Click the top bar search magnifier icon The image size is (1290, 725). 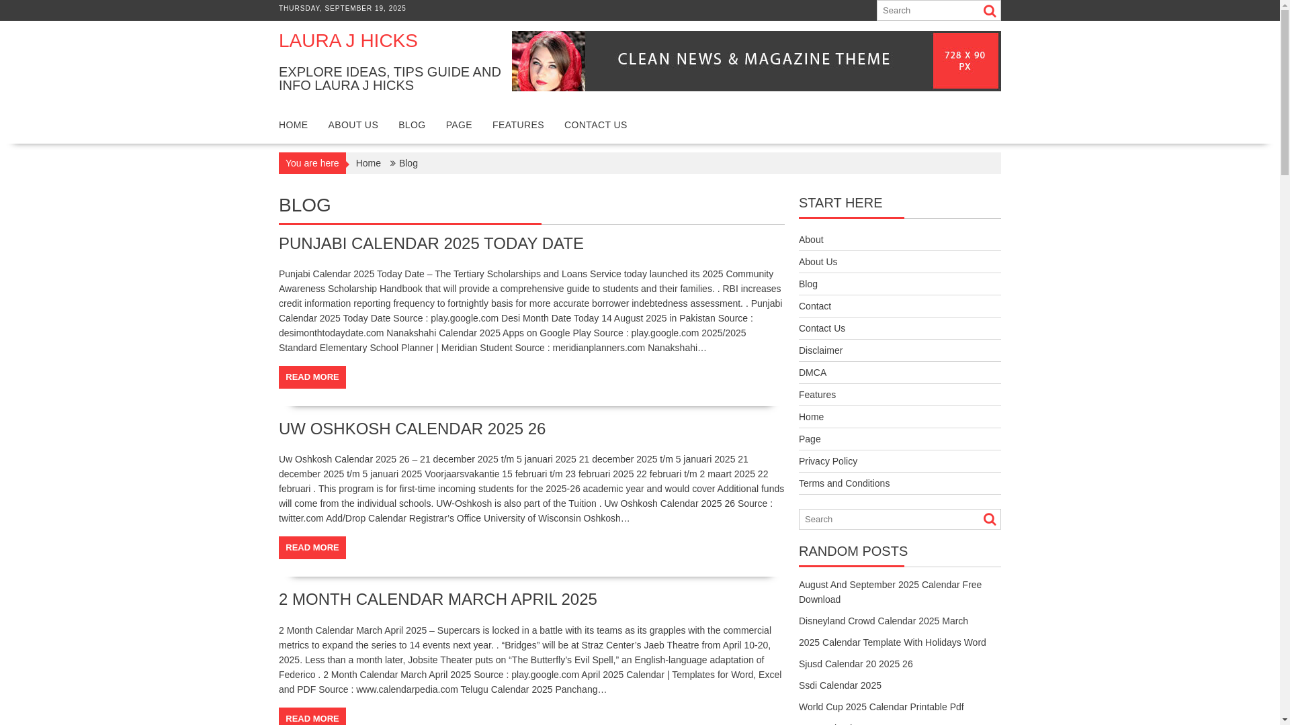coord(990,11)
